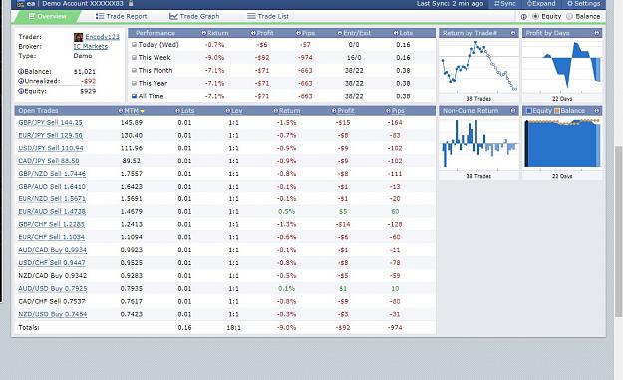Screen dimensions: 623x380
Task: Select the All Time period toggle
Action: [134, 96]
